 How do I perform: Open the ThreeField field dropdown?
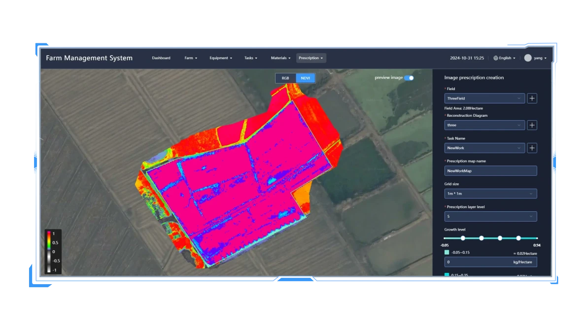[x=484, y=99]
